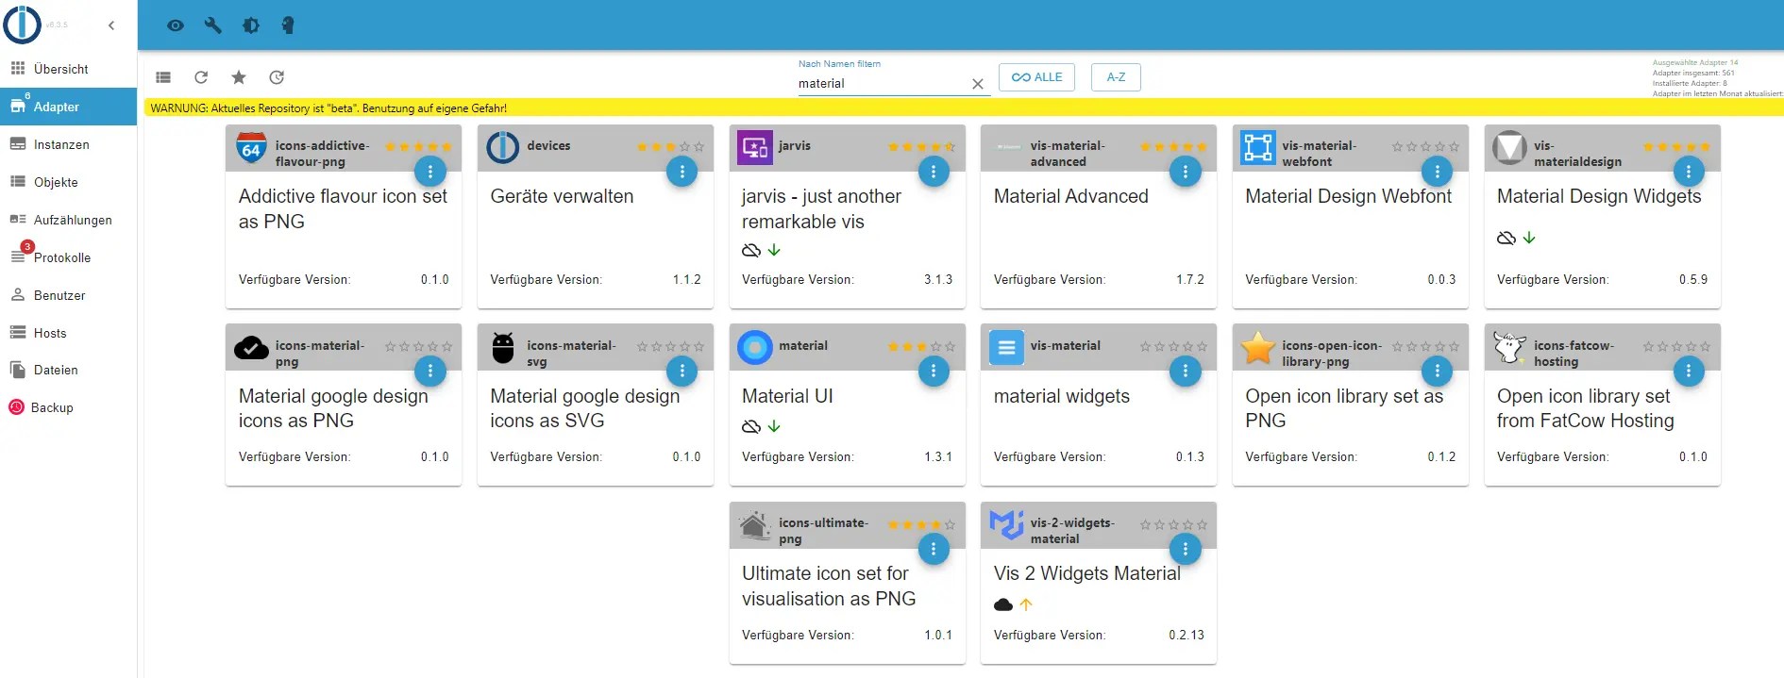Click the icons-open-icon-library-png gold star logo
Screen dimensions: 1784x678
1258,348
